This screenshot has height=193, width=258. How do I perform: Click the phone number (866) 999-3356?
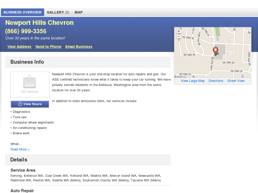[x=26, y=31]
